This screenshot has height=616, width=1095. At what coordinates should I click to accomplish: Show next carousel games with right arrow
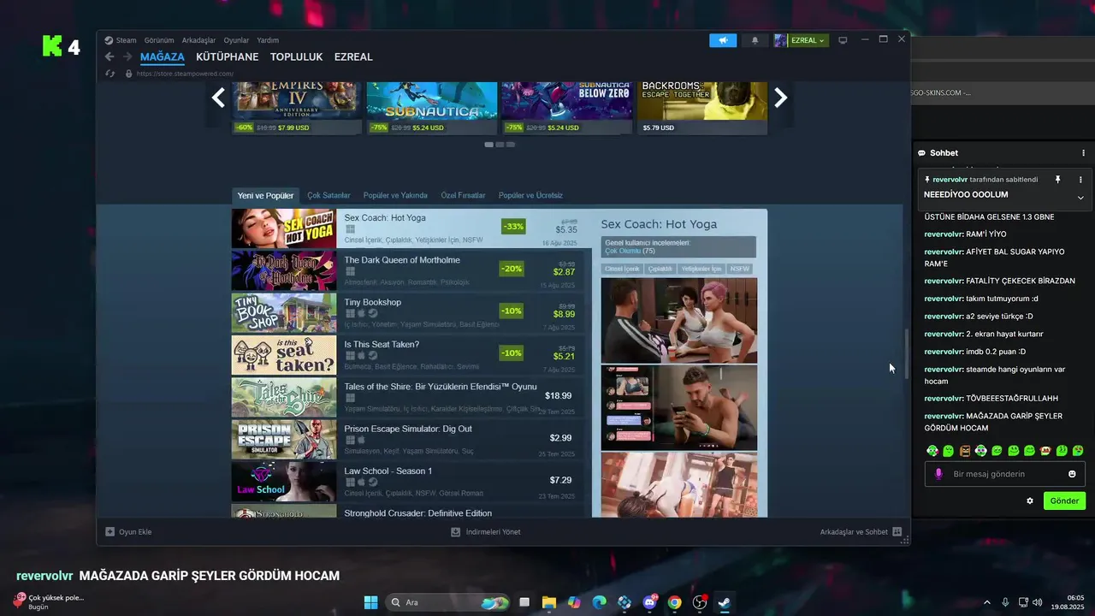tap(780, 98)
